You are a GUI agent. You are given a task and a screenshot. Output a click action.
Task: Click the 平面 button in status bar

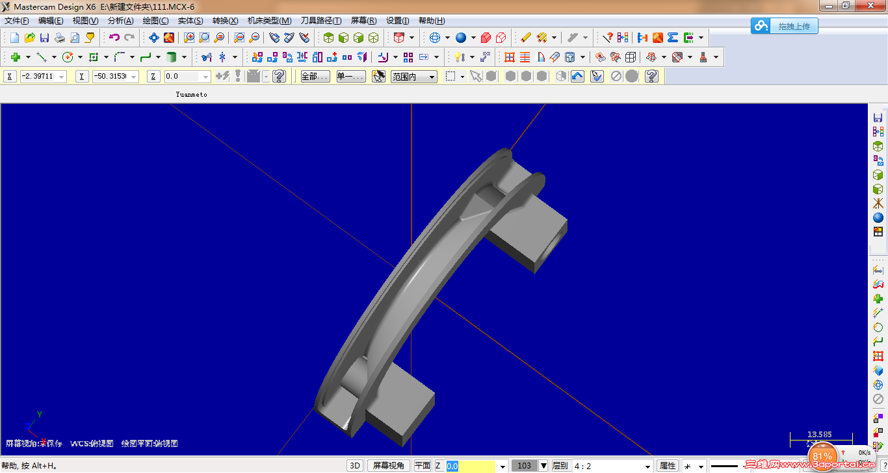(423, 466)
